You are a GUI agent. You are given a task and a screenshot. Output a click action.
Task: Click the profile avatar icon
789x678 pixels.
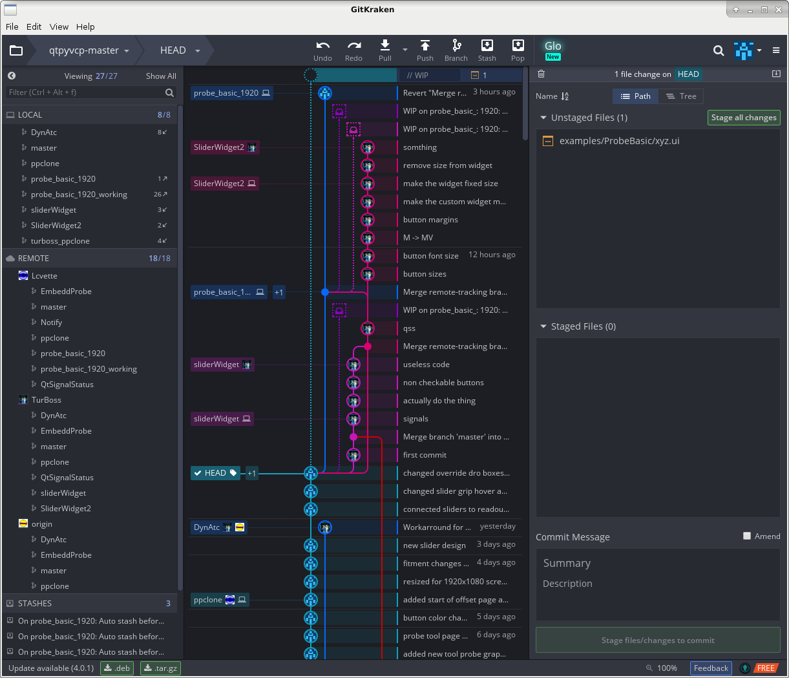(x=744, y=50)
